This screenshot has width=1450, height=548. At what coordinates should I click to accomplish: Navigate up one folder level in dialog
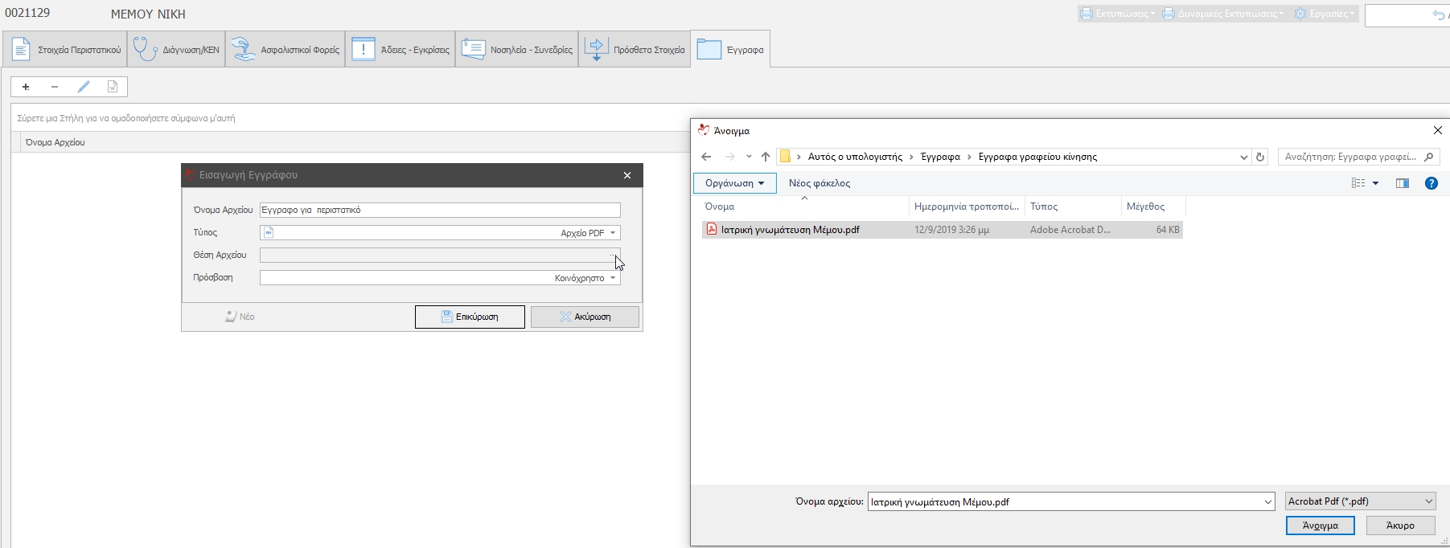click(765, 157)
